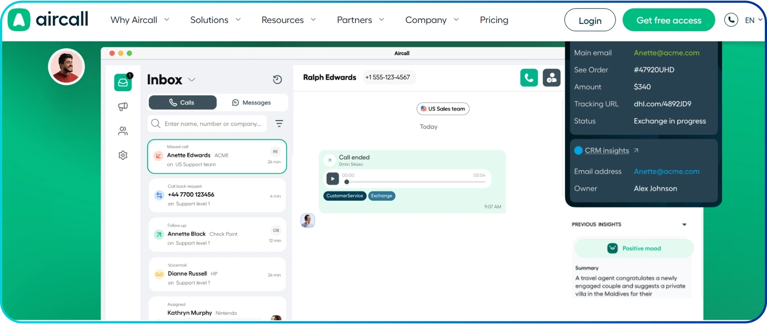Click the follow-up arrow icon on Annette Black
767x324 pixels.
point(159,234)
